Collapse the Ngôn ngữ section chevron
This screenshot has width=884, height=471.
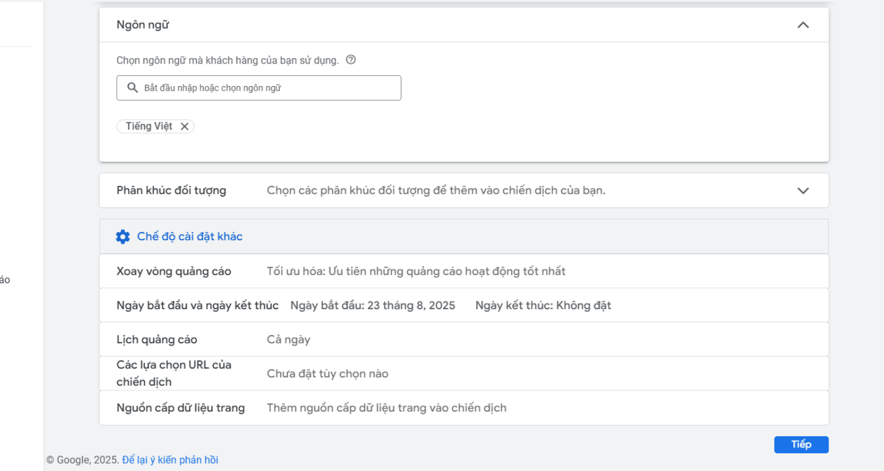(x=803, y=25)
